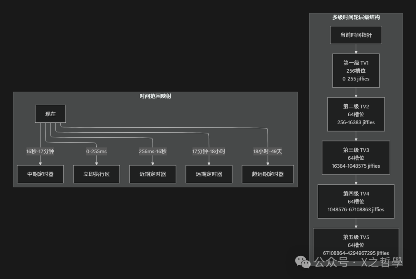This screenshot has width=416, height=279.
Task: Select the 超远期定时器 node
Action: pyautogui.click(x=268, y=174)
